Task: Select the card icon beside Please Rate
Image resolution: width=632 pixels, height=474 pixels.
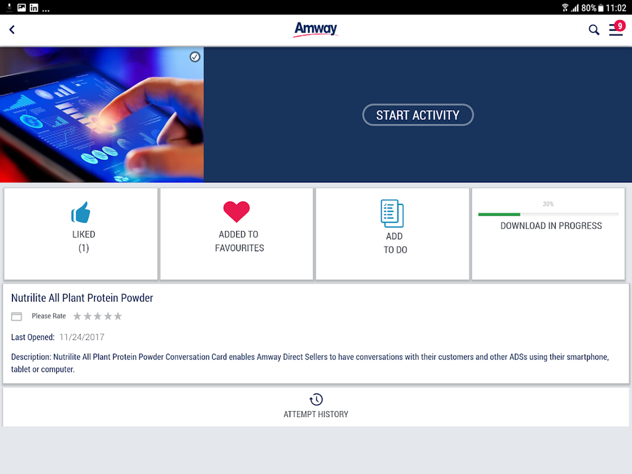Action: pos(16,316)
